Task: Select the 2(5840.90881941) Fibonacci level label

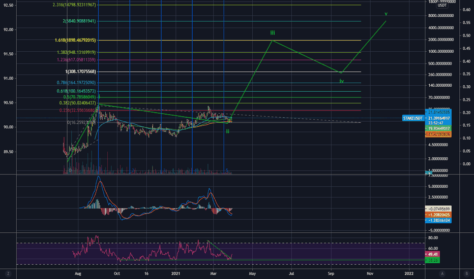Action: point(79,21)
